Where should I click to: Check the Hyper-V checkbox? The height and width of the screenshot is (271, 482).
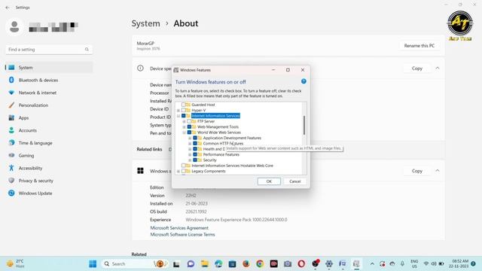coord(184,111)
